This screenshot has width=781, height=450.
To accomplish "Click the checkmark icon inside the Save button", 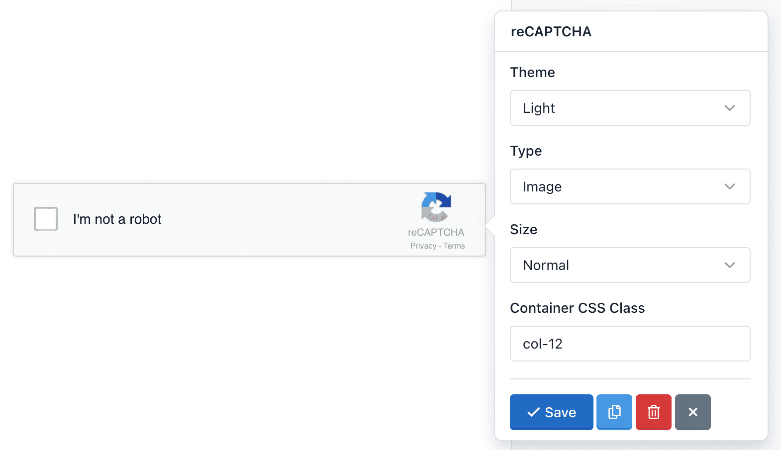I will click(533, 412).
